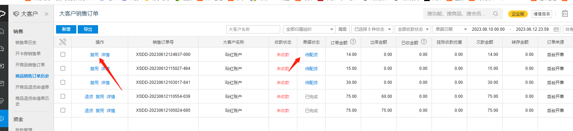
Task: Click 退货 for order XSDD-20230612105024-695
Action: coord(89,111)
